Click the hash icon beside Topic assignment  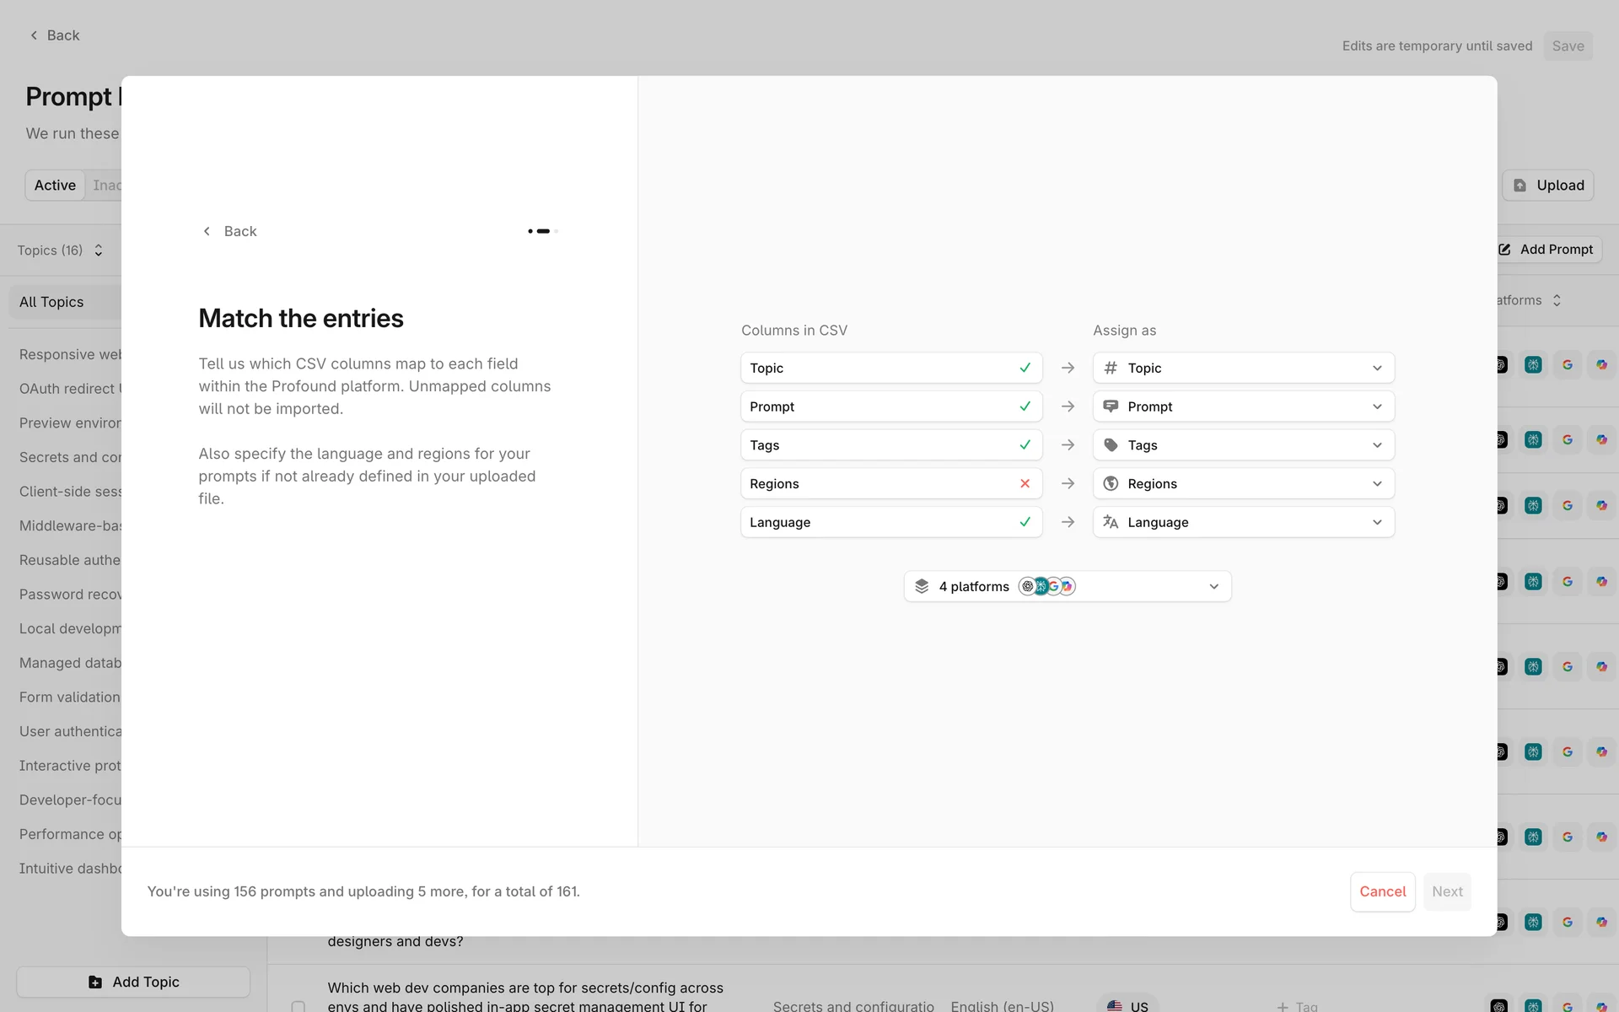coord(1111,368)
